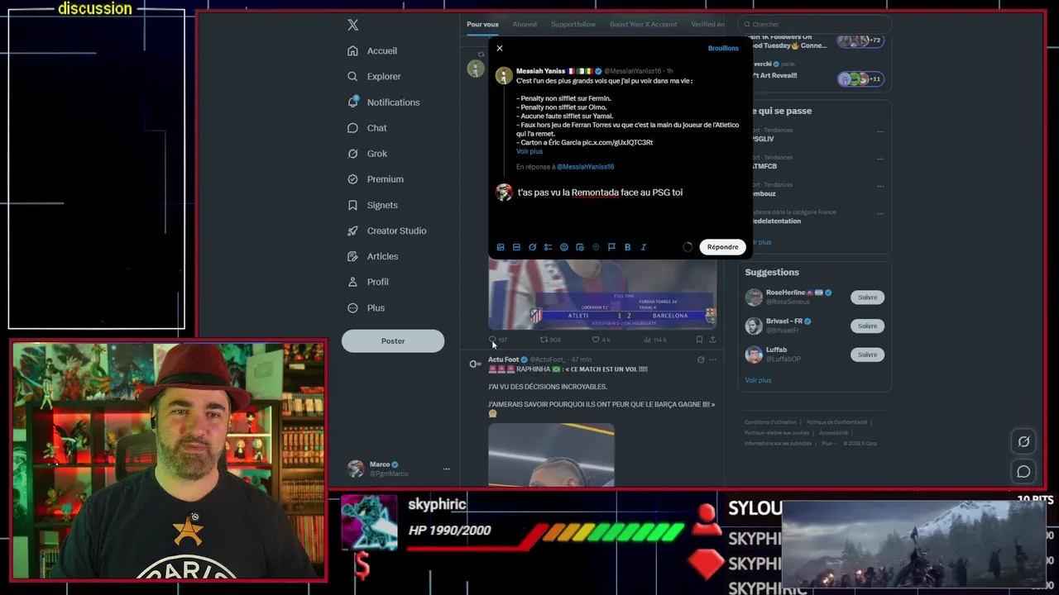Open Actu Foot profile name
1059x595 pixels.
(x=503, y=359)
